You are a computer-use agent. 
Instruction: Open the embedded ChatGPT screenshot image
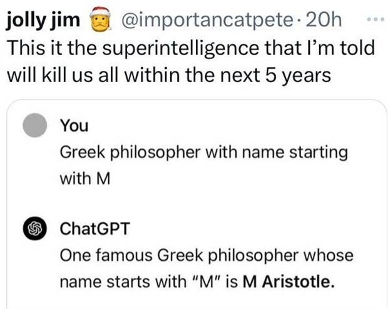[x=195, y=204]
